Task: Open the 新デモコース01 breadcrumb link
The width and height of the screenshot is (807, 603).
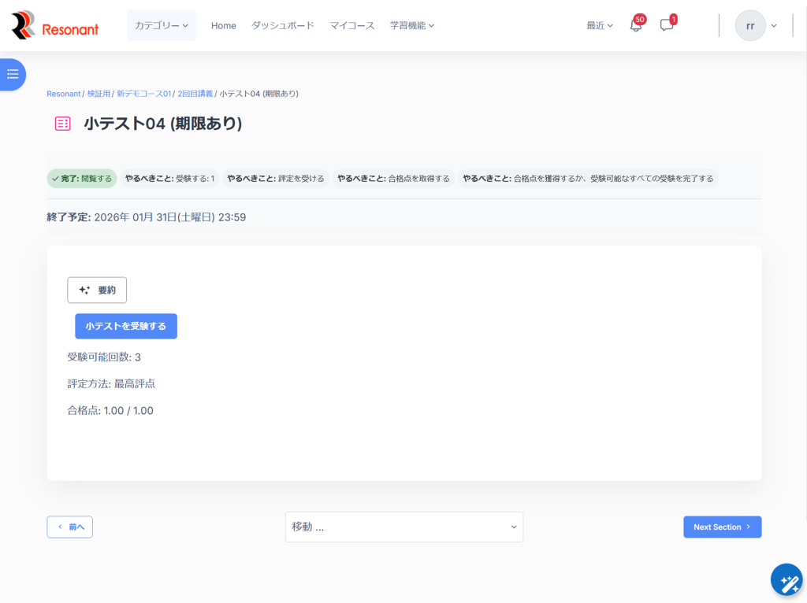Action: click(x=143, y=94)
